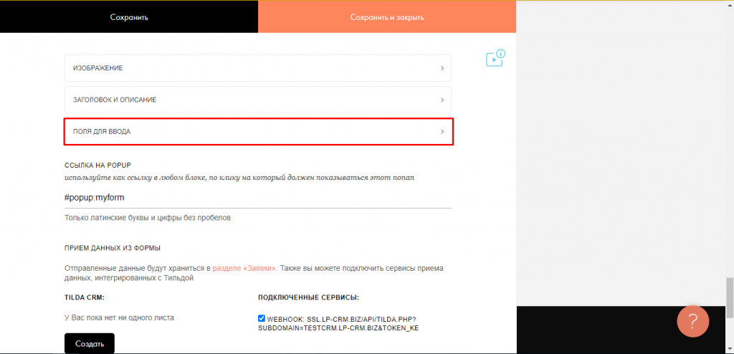This screenshot has width=734, height=354.
Task: Follow the раздел «Заявки» link
Action: [x=244, y=268]
